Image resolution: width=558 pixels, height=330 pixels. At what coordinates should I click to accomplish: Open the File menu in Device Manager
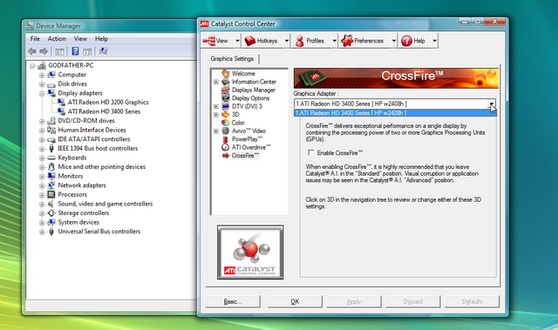[35, 38]
